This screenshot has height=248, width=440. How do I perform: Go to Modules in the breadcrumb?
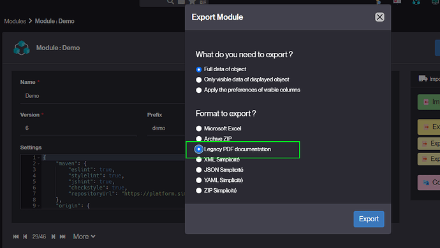(x=15, y=21)
